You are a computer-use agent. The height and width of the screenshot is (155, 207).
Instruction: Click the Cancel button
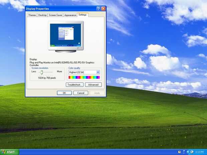coord(81,93)
